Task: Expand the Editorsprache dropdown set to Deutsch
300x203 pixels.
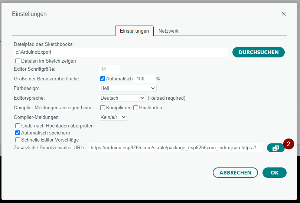Action: pyautogui.click(x=122, y=98)
